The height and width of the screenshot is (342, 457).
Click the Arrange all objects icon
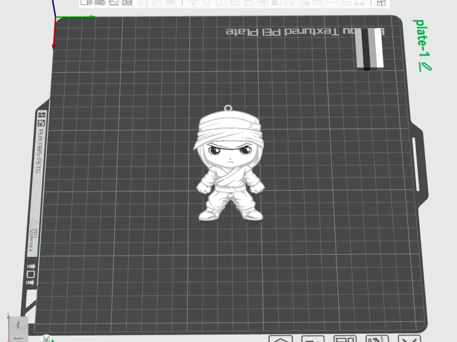tap(127, 2)
